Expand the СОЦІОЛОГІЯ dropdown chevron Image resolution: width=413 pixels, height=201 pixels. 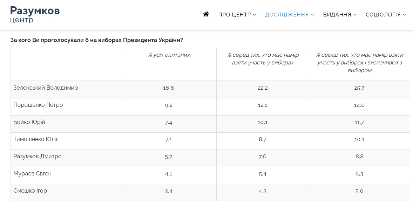pyautogui.click(x=404, y=15)
